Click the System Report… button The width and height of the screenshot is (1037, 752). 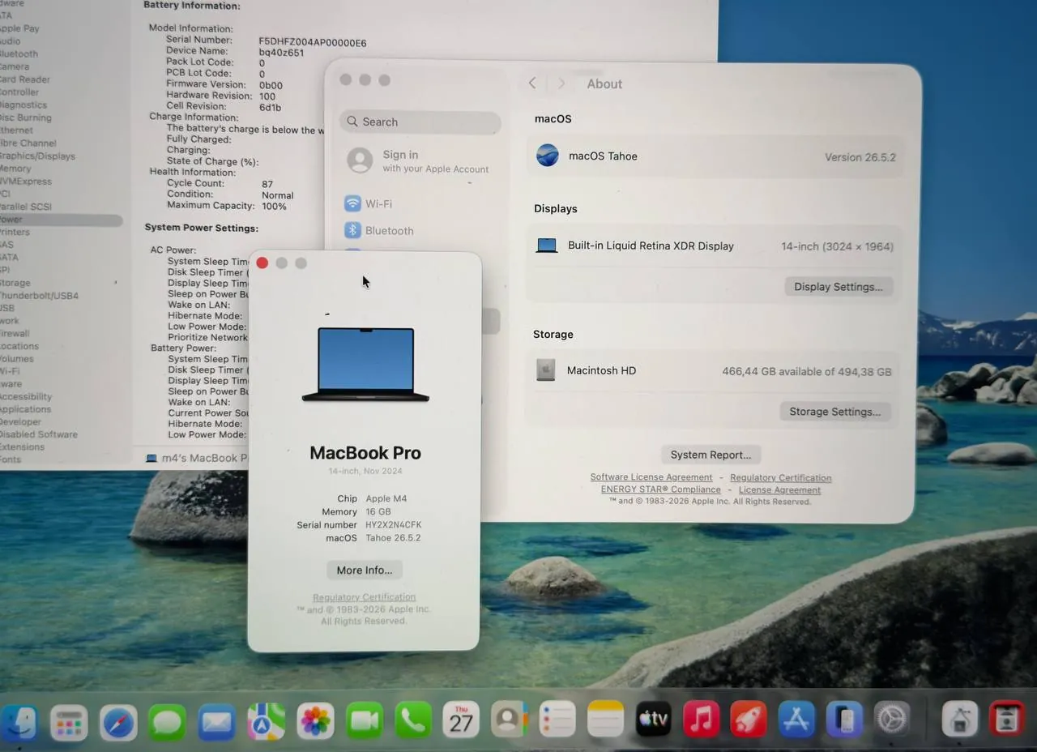pyautogui.click(x=711, y=455)
